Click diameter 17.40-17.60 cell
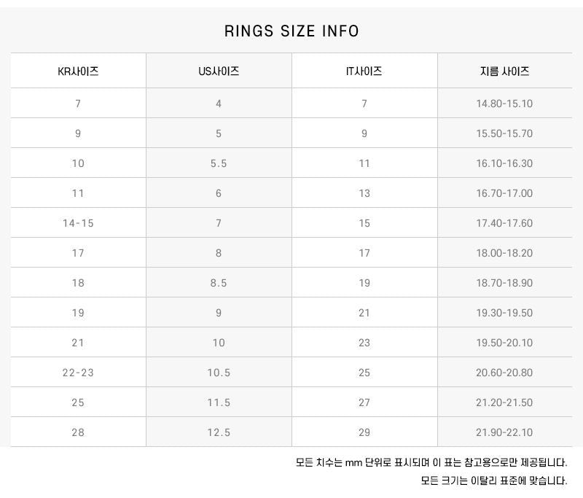 [504, 223]
